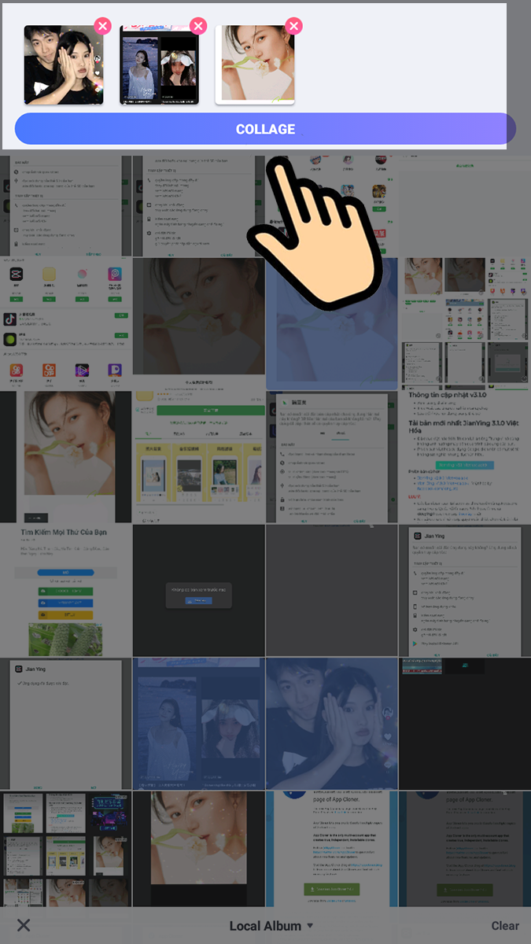Tap the COLLAGE button
531x944 pixels.
(265, 129)
